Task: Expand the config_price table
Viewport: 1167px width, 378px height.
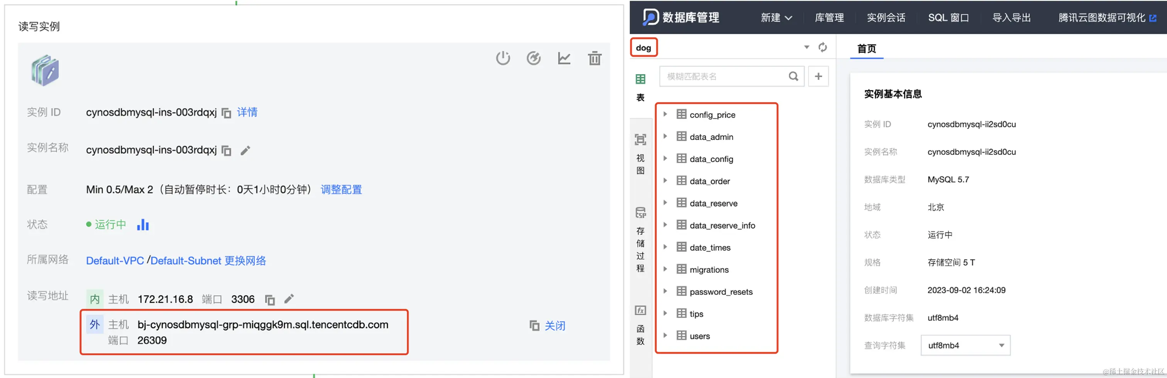Action: click(x=665, y=114)
